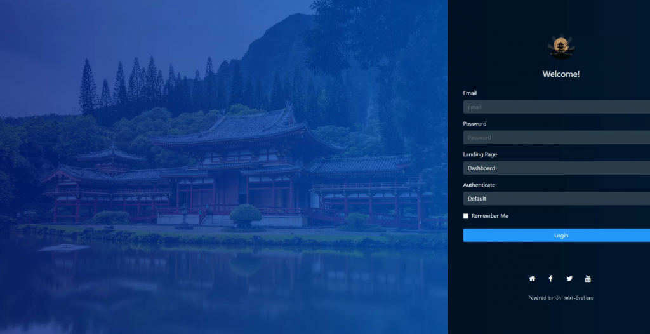This screenshot has width=650, height=334.
Task: Click the Authenticate label
Action: coord(479,185)
